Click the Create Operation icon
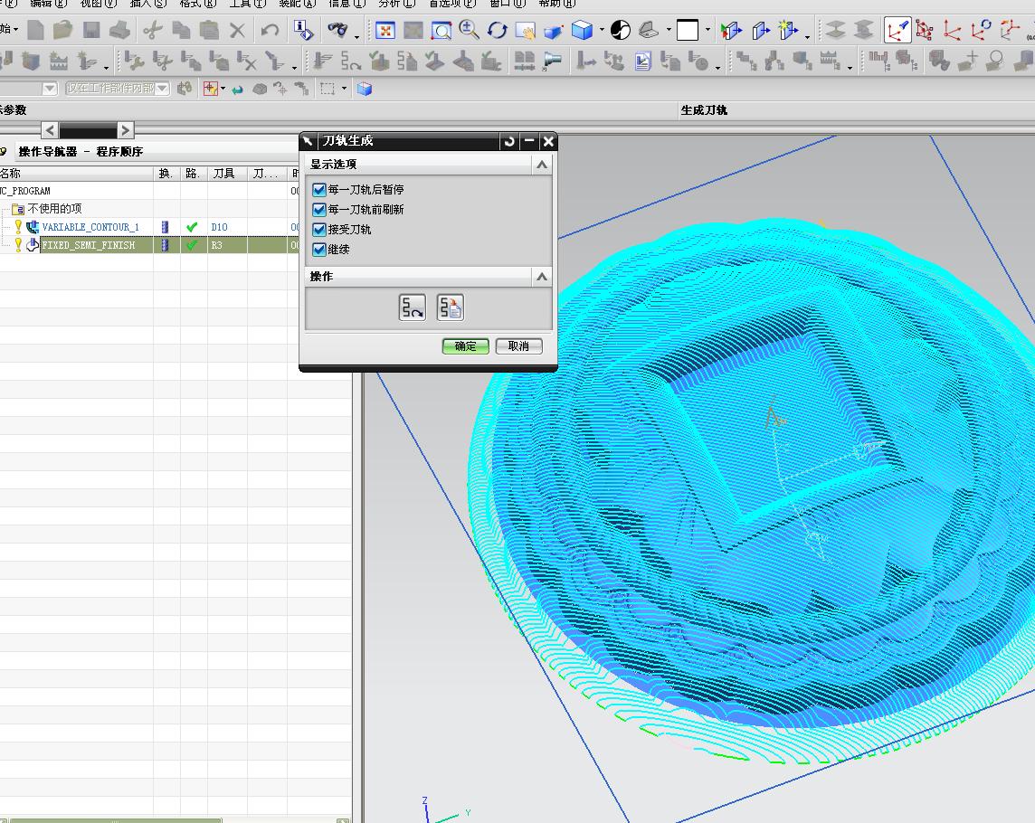The height and width of the screenshot is (823, 1035). 88,62
